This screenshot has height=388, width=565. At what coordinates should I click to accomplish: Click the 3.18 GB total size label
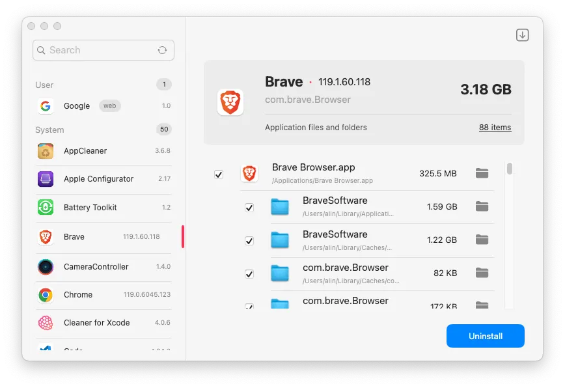(x=486, y=89)
